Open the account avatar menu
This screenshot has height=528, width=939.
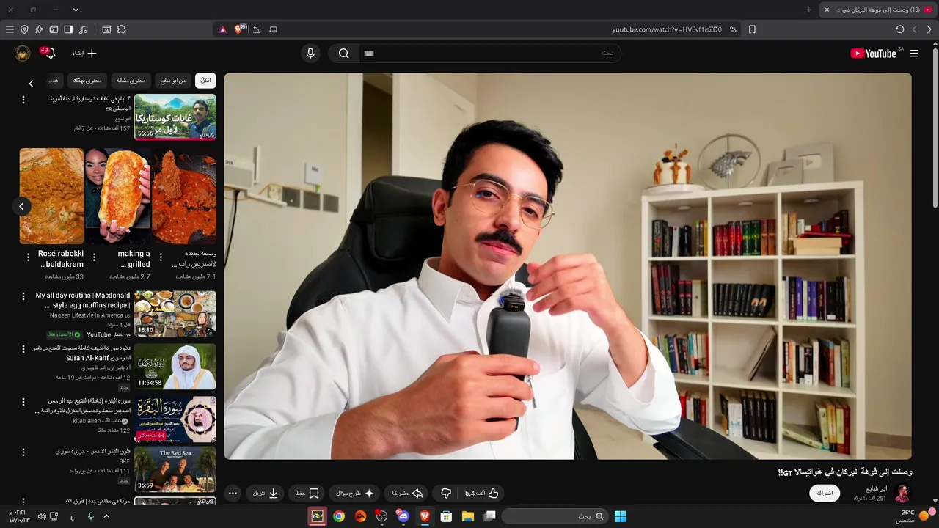tap(23, 53)
